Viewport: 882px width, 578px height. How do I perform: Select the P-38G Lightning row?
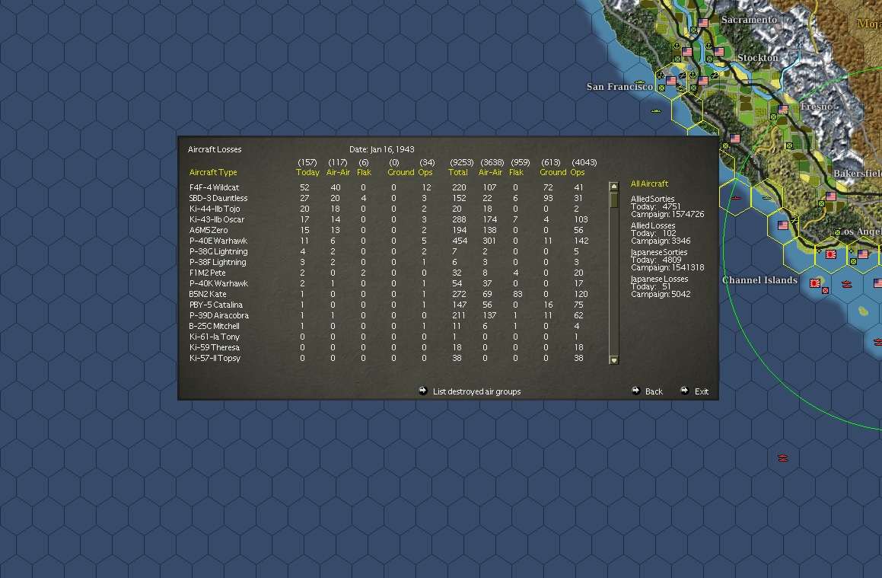pos(388,251)
